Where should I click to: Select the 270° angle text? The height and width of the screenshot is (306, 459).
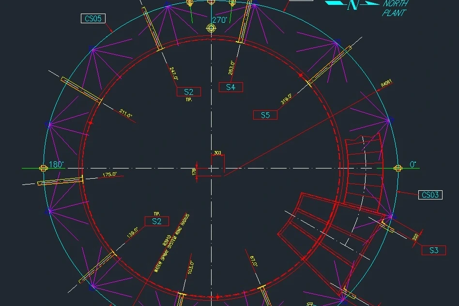point(219,20)
